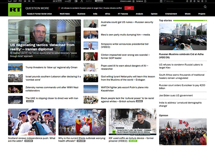Click the Oman coastline thumbnail
215x146 pixels.
point(15,67)
